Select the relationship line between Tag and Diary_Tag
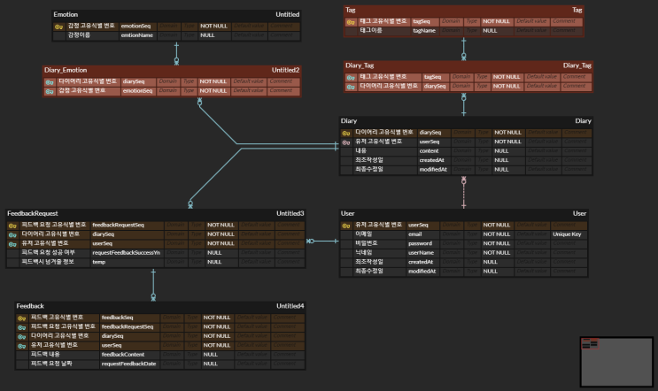The height and width of the screenshot is (391, 658). click(463, 48)
